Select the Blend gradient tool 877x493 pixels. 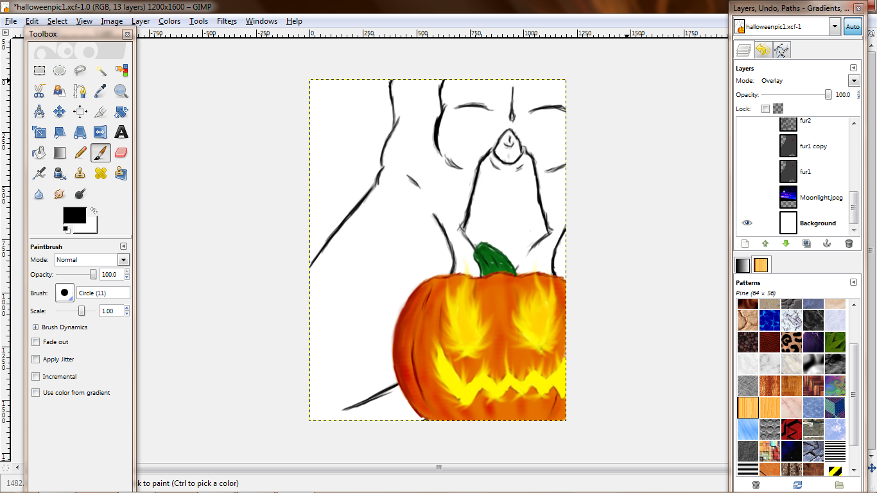(60, 153)
